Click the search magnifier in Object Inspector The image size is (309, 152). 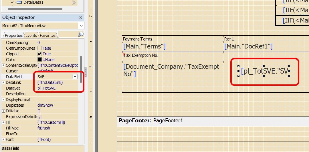click(x=81, y=35)
